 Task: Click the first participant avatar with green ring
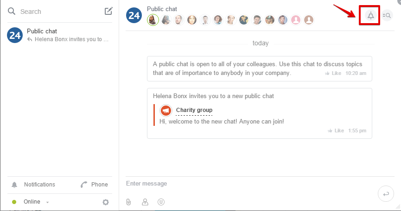point(153,19)
